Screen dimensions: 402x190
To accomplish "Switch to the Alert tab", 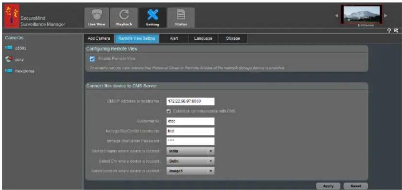I will 174,39.
